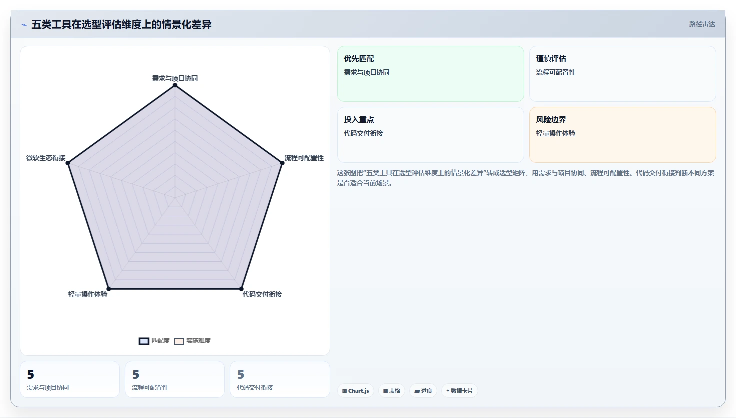
Task: Click the Chart.js tag icon
Action: pyautogui.click(x=345, y=391)
